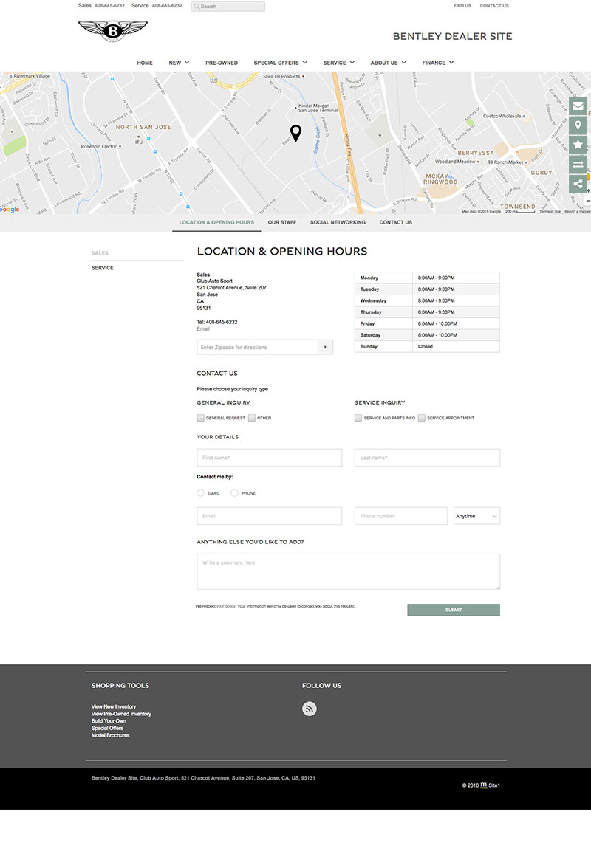The height and width of the screenshot is (843, 591).
Task: Expand the Special Offers navigation menu
Action: pyautogui.click(x=281, y=63)
